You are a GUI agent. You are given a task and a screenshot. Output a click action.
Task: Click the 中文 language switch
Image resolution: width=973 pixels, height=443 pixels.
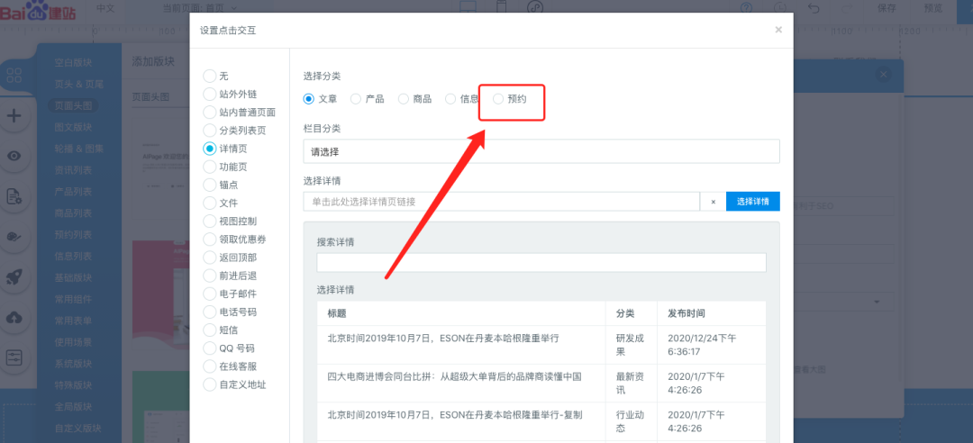(106, 8)
